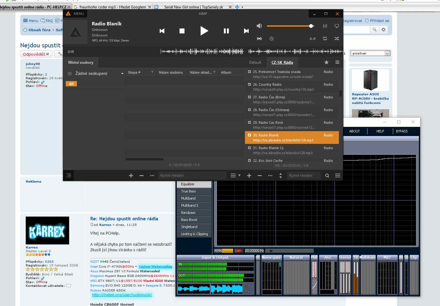This screenshot has height=306, width=440.
Task: Remove item with library minus icon
Action: pos(141,175)
